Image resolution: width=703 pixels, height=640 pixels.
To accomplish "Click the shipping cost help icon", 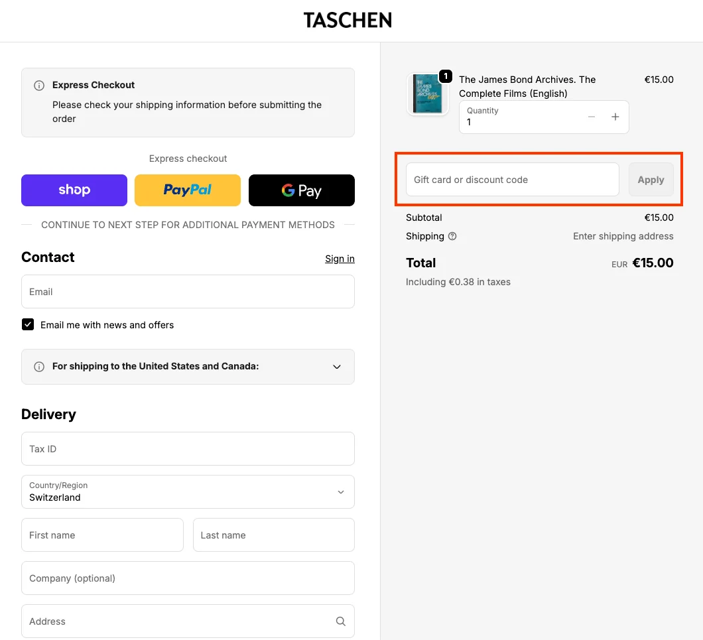I will [454, 236].
